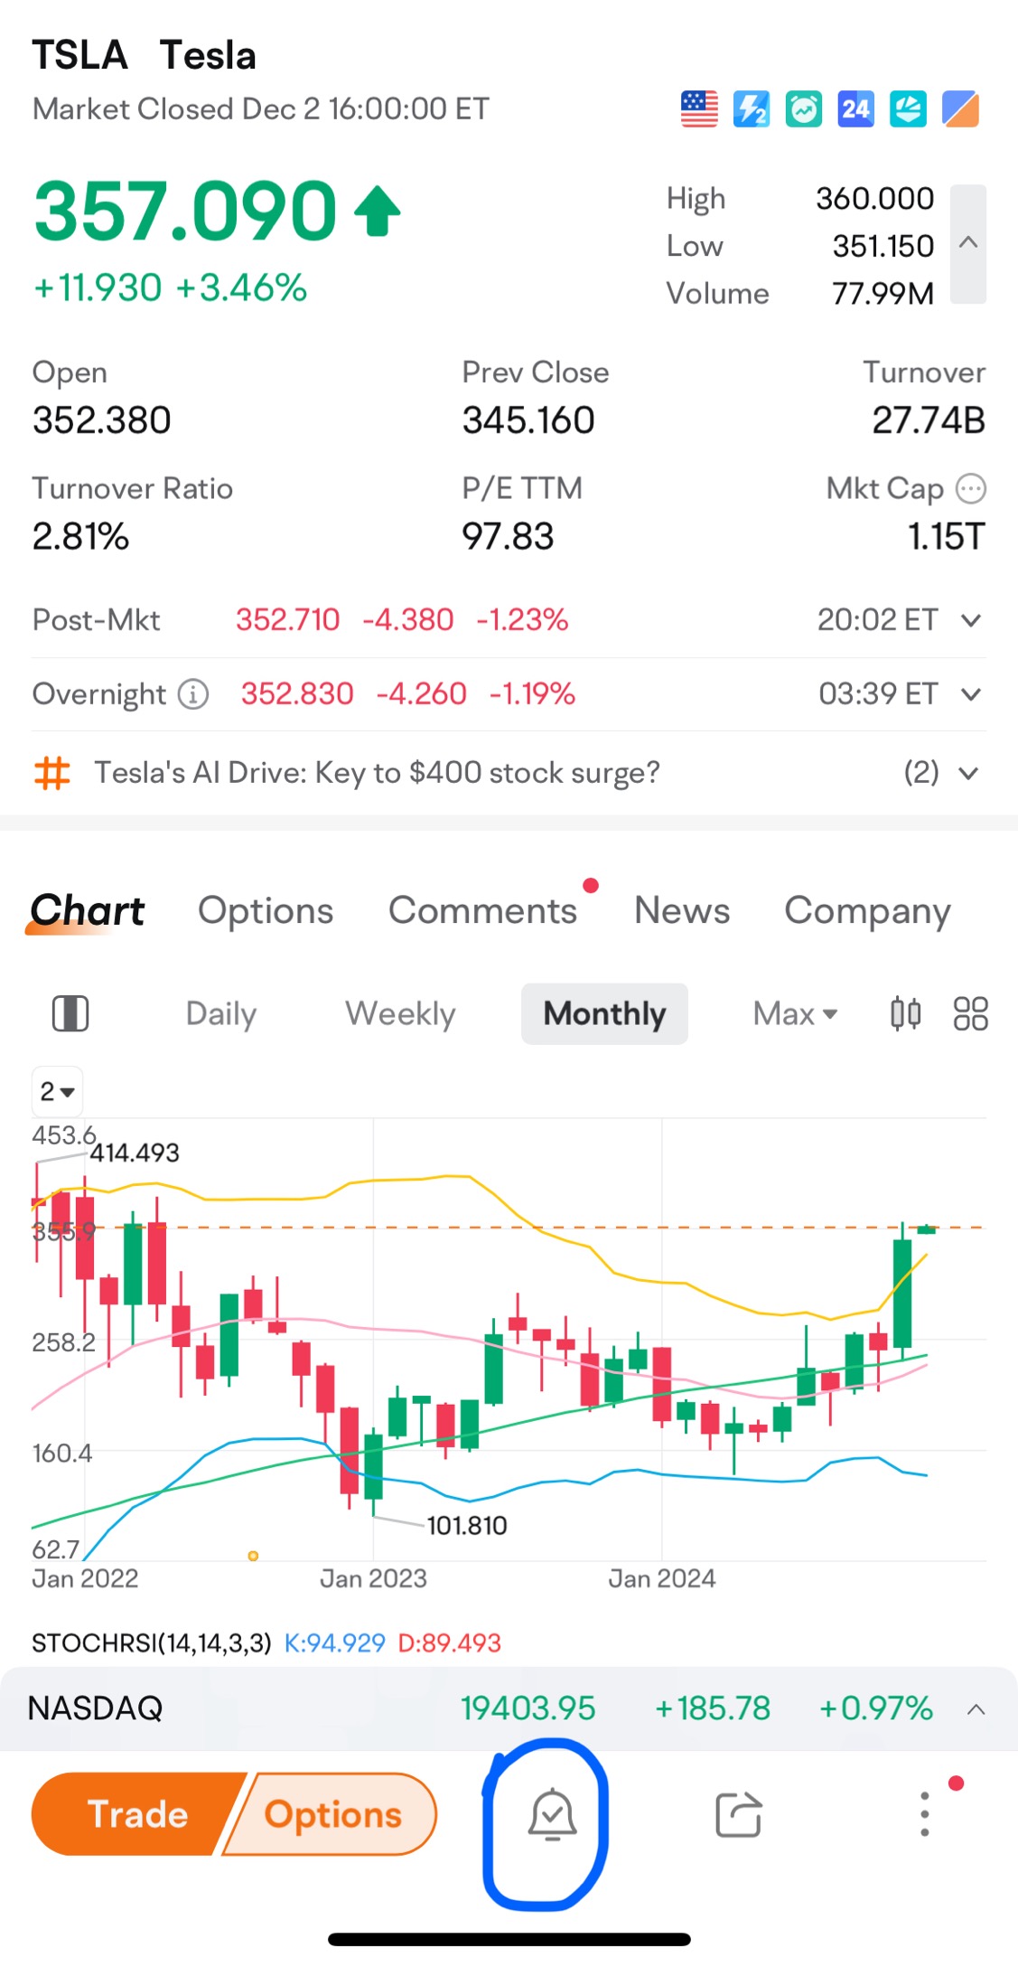This screenshot has height=1967, width=1018.
Task: Tap the Overnight info icon
Action: [x=192, y=694]
